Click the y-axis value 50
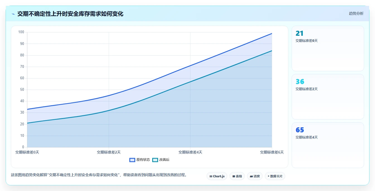The height and width of the screenshot is (191, 375). [x=22, y=90]
